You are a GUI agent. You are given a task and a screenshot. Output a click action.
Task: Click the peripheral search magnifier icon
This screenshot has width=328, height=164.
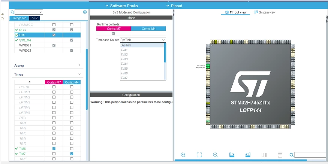12,12
